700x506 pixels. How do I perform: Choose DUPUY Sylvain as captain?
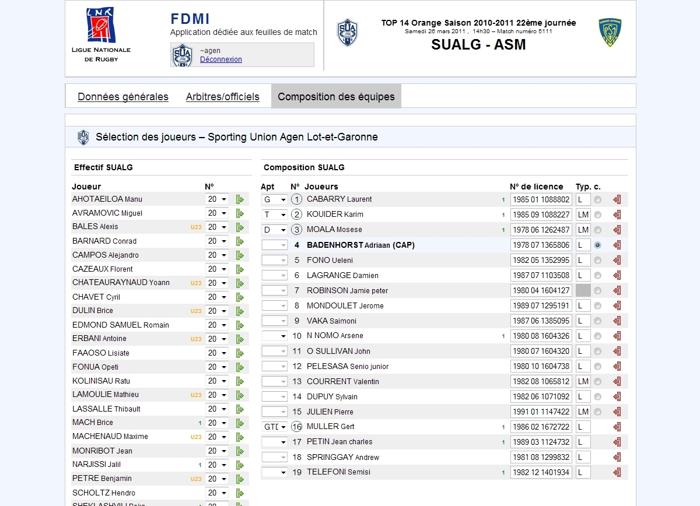tap(597, 396)
